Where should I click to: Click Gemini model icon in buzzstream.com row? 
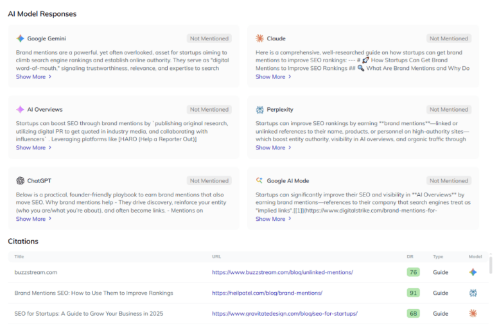click(x=473, y=272)
